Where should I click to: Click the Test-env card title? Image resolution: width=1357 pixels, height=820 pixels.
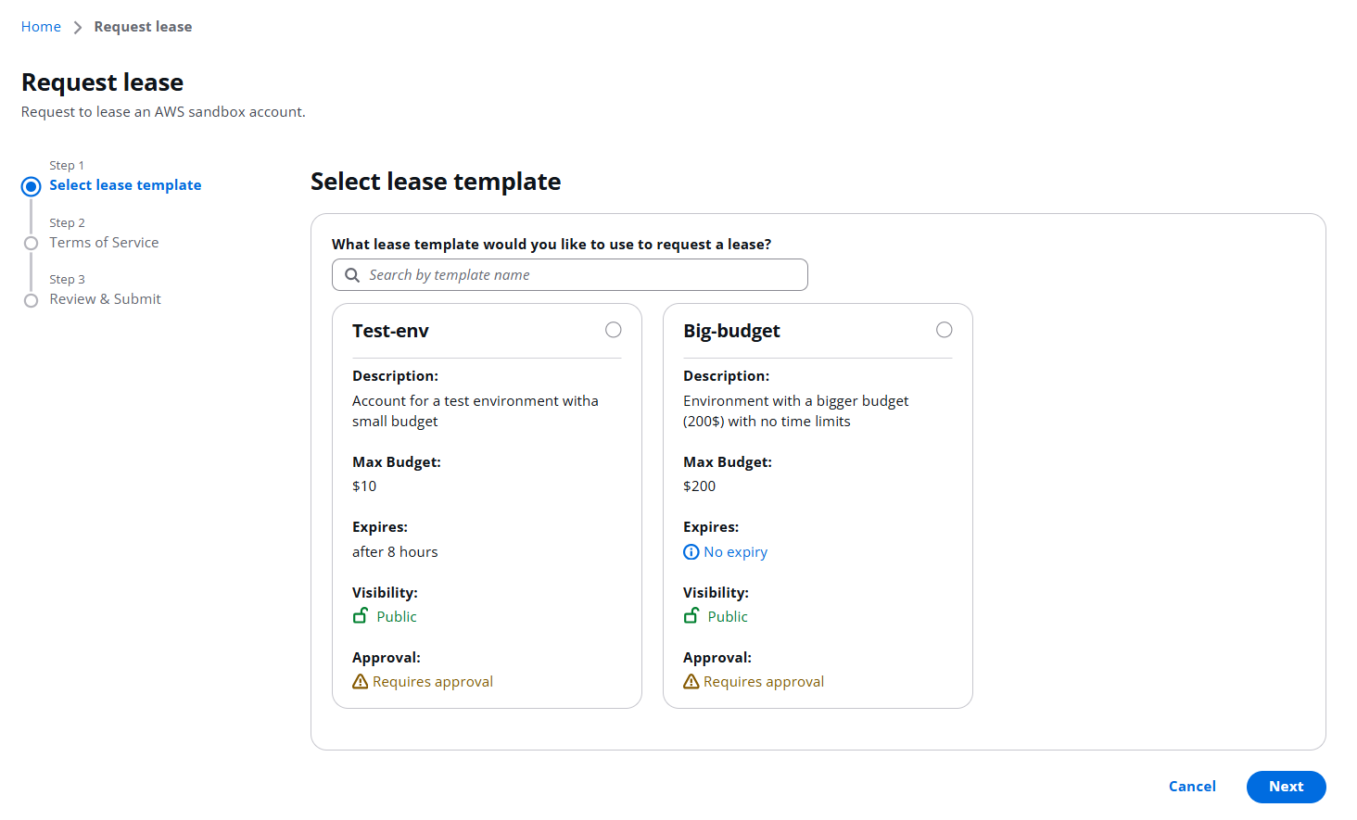[x=390, y=331]
